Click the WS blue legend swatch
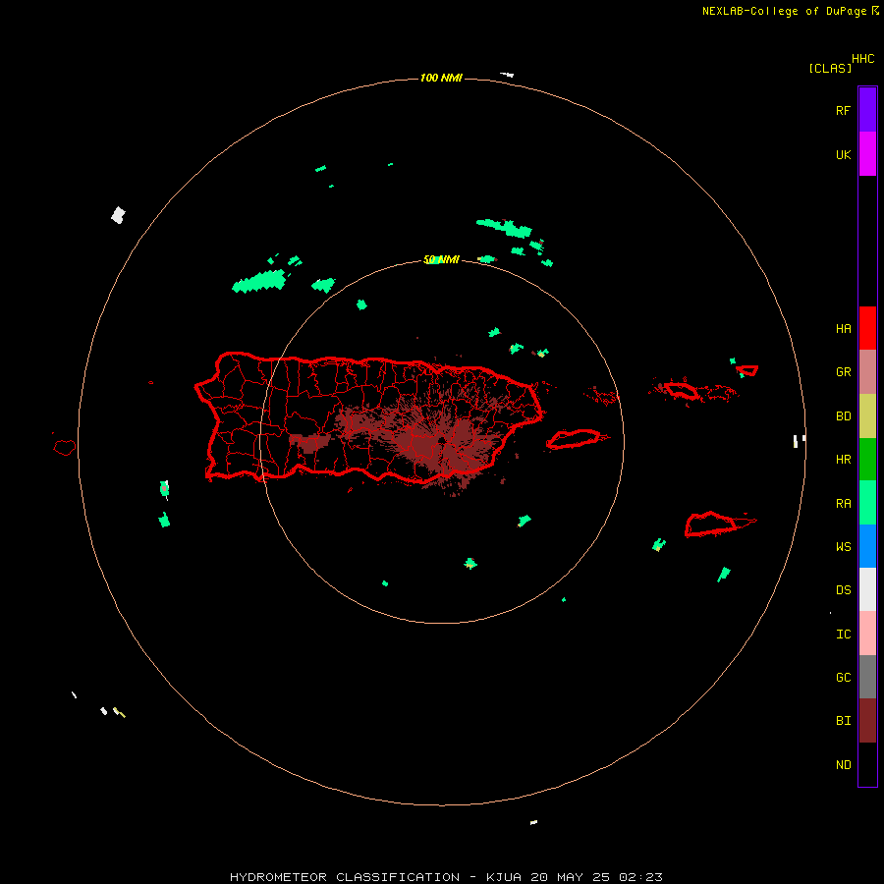This screenshot has height=884, width=884. pos(867,546)
